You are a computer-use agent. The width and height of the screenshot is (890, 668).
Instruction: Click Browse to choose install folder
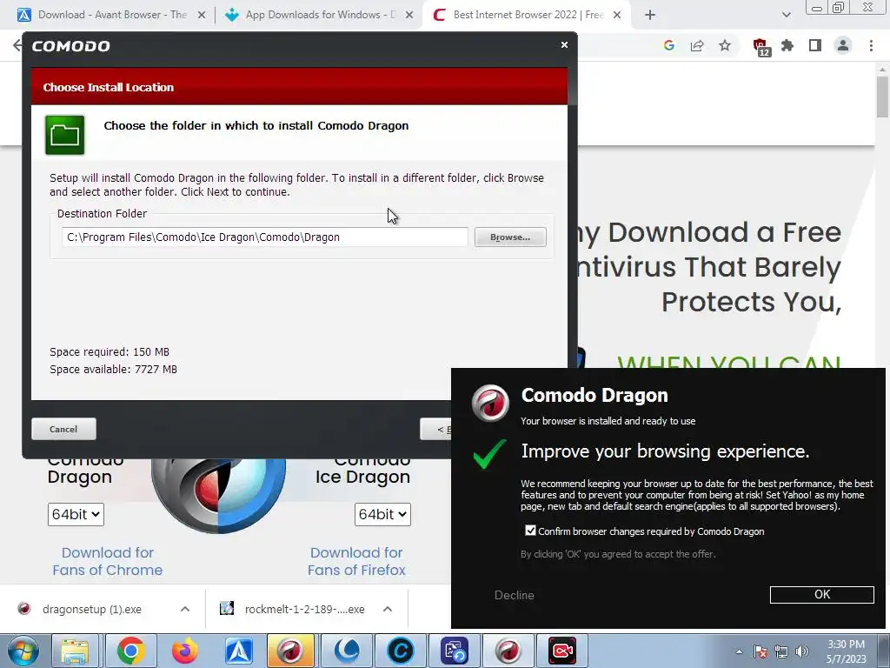pyautogui.click(x=510, y=237)
